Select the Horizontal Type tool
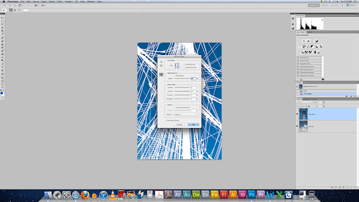This screenshot has width=359, height=202. coord(2,67)
